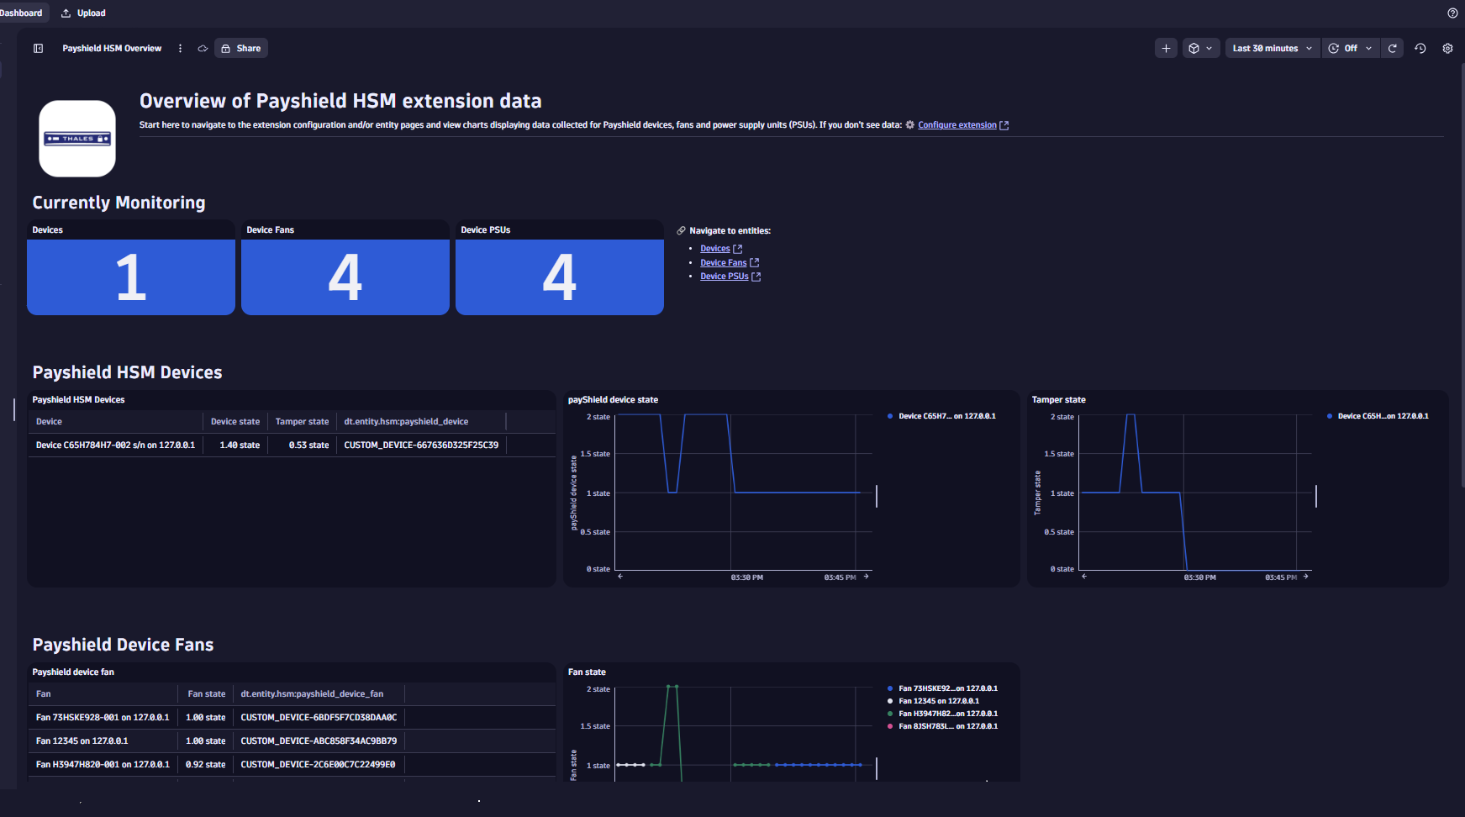1465x817 pixels.
Task: Toggle Fan 12345 legend entry in chart
Action: click(933, 701)
